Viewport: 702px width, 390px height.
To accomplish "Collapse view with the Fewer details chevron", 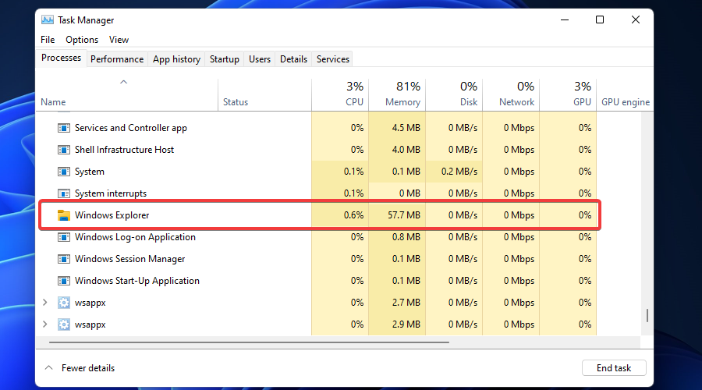I will (x=49, y=367).
